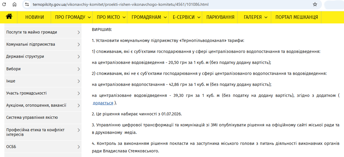Expand ГАЛЕРЕЯ dropdown chevron
The image size is (344, 157).
click(266, 18)
